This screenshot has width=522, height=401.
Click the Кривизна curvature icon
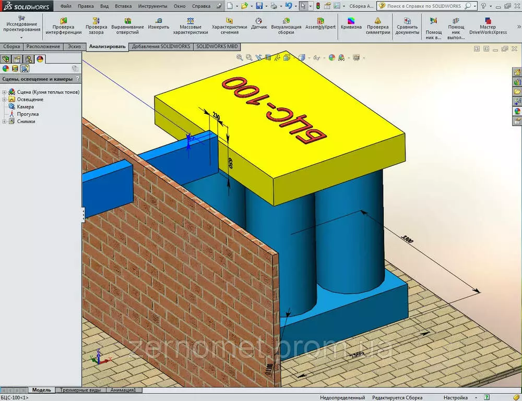(x=351, y=23)
